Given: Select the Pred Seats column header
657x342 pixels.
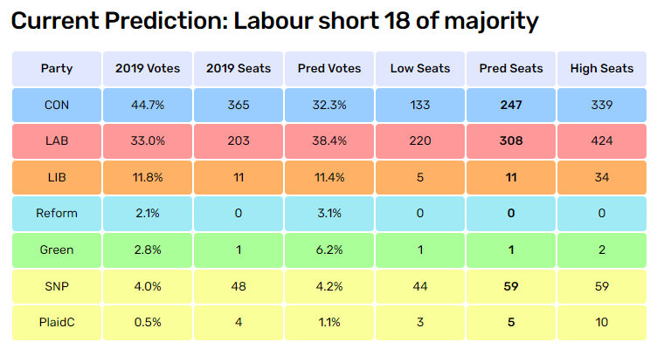Looking at the screenshot, I should point(511,69).
